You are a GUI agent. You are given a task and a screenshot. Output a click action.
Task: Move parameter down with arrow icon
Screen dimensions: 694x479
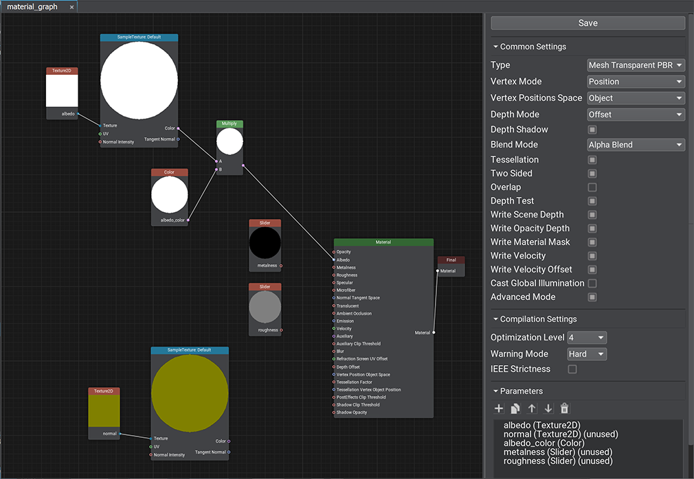click(x=548, y=408)
